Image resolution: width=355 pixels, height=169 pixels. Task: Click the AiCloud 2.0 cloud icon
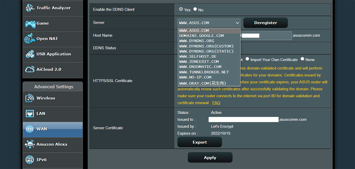pos(30,70)
